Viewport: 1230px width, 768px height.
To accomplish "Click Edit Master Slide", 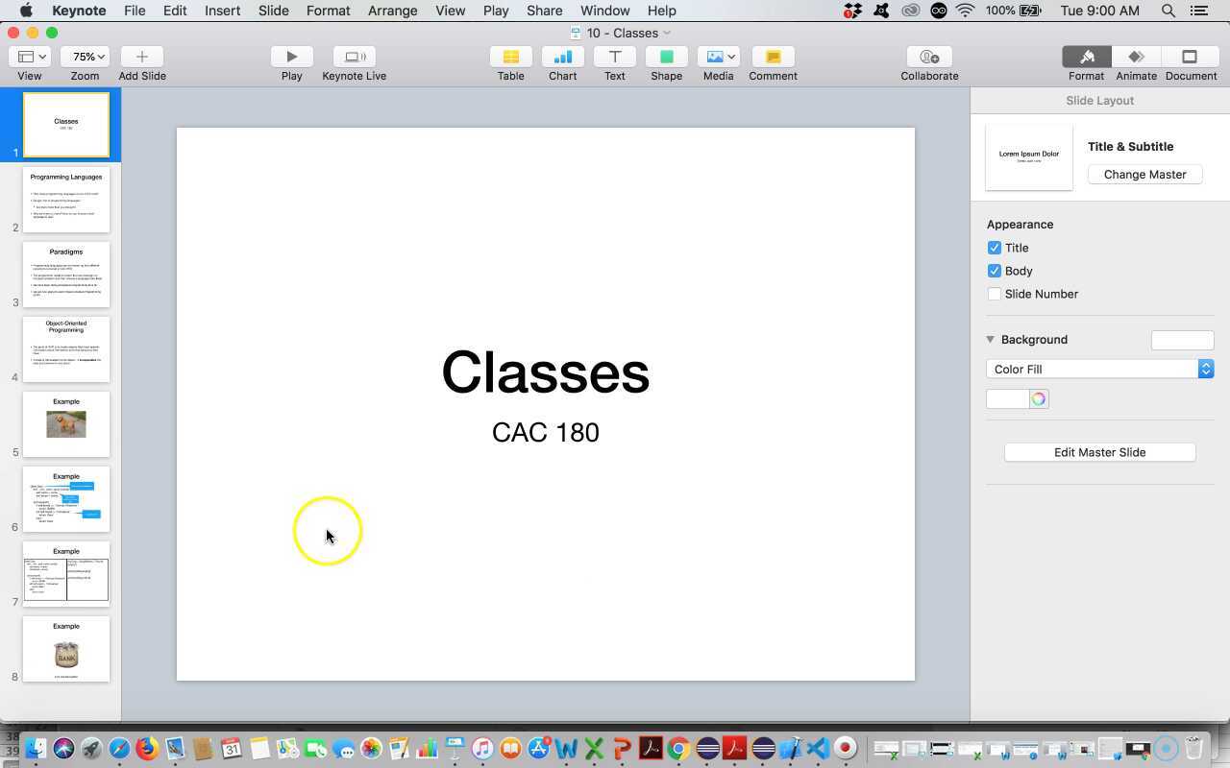I will coord(1099,452).
